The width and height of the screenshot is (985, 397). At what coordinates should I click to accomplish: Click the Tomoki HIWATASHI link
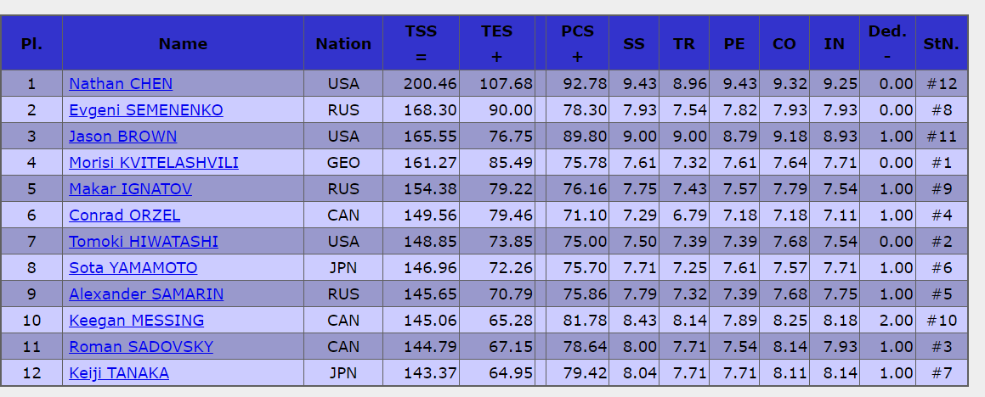coord(144,242)
